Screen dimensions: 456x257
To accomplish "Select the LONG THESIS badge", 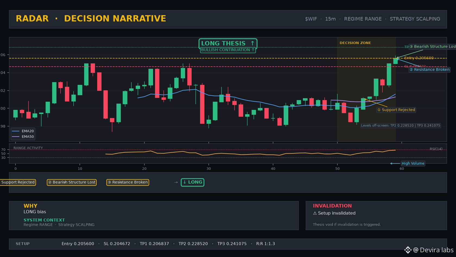I will click(228, 43).
